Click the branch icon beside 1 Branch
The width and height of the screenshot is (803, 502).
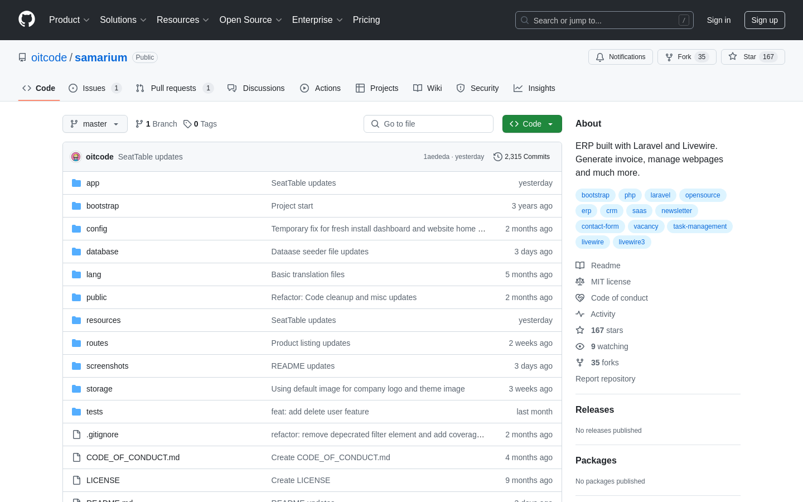pyautogui.click(x=139, y=124)
